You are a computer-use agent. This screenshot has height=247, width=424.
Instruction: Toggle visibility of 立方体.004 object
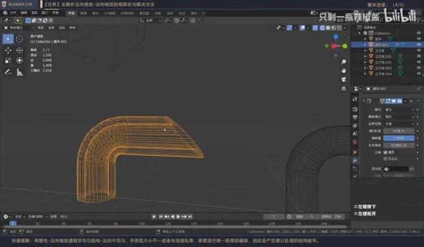[x=419, y=74]
